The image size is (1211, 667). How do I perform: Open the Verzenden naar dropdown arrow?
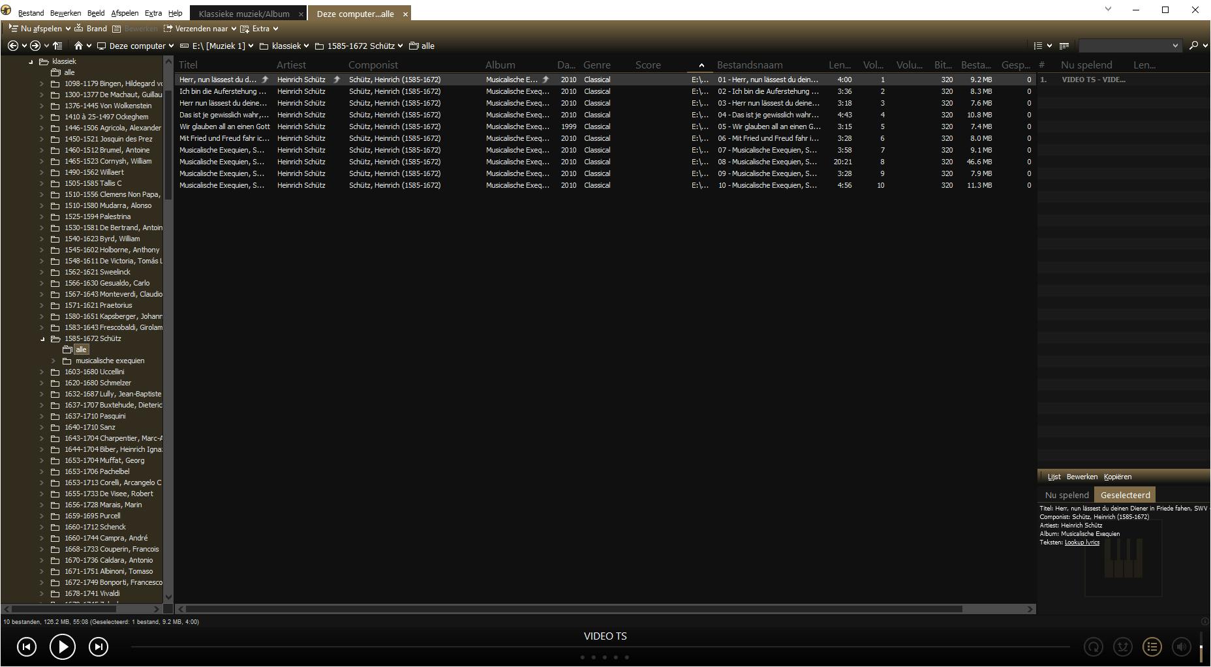click(234, 29)
